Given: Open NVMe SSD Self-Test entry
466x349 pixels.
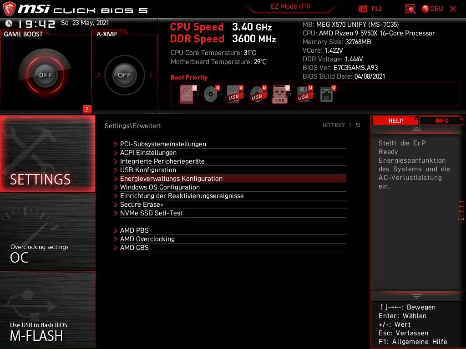Looking at the screenshot, I should point(230,213).
